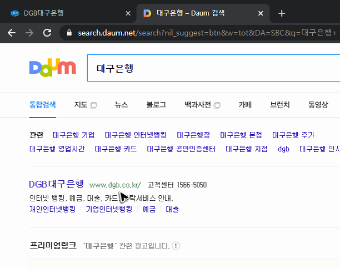This screenshot has width=340, height=269.
Task: Click related search 대구은행 인터넷뱅킹
Action: [136, 135]
